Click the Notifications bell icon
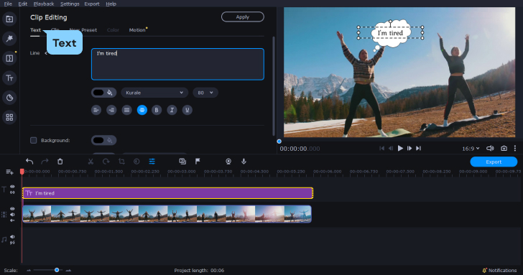 (484, 271)
